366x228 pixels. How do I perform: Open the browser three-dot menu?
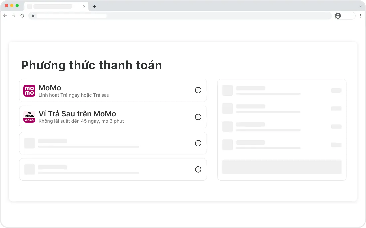[360, 16]
